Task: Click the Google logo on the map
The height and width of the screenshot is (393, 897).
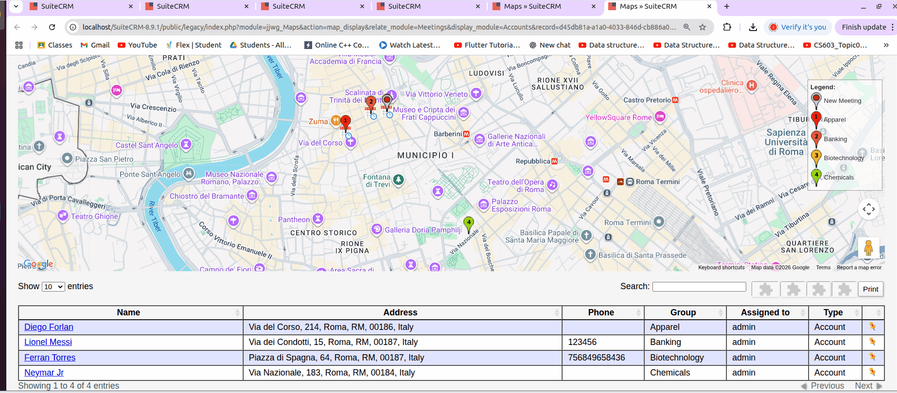Action: [x=38, y=264]
